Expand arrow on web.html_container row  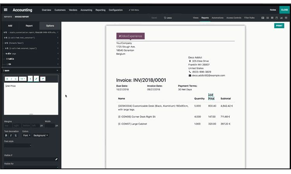[x=57, y=38]
